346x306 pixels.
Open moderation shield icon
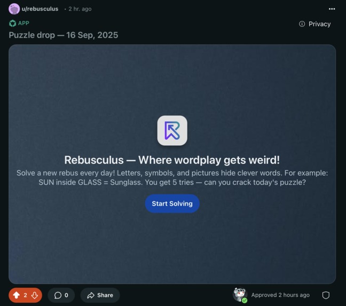(326, 295)
